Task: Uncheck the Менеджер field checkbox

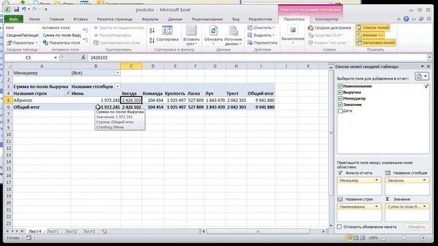Action: [x=340, y=98]
